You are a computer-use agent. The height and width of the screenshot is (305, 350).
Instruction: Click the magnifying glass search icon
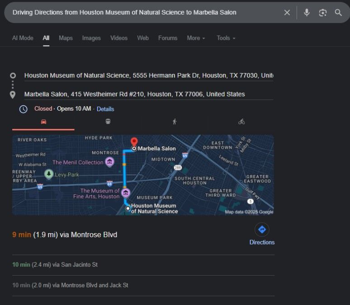pyautogui.click(x=338, y=13)
